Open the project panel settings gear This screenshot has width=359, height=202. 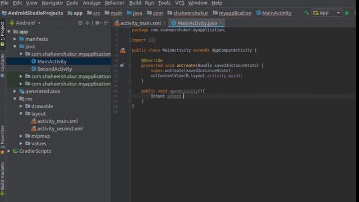pos(98,23)
